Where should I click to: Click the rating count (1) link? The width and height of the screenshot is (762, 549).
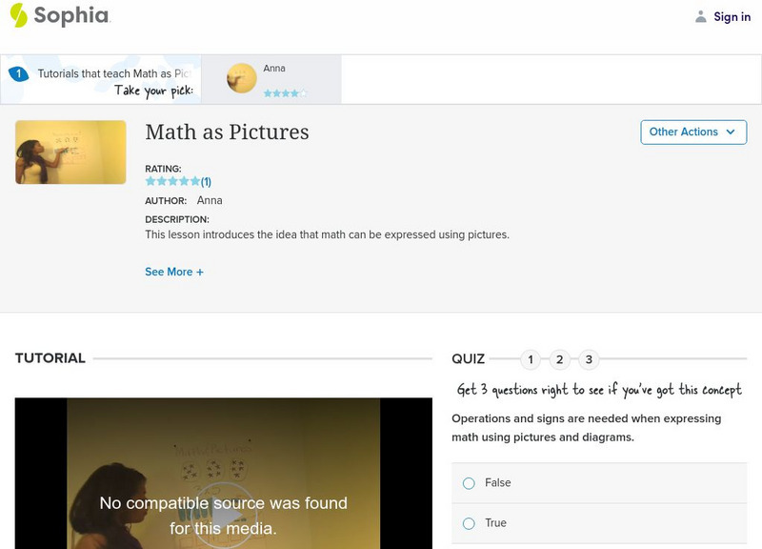pyautogui.click(x=206, y=181)
